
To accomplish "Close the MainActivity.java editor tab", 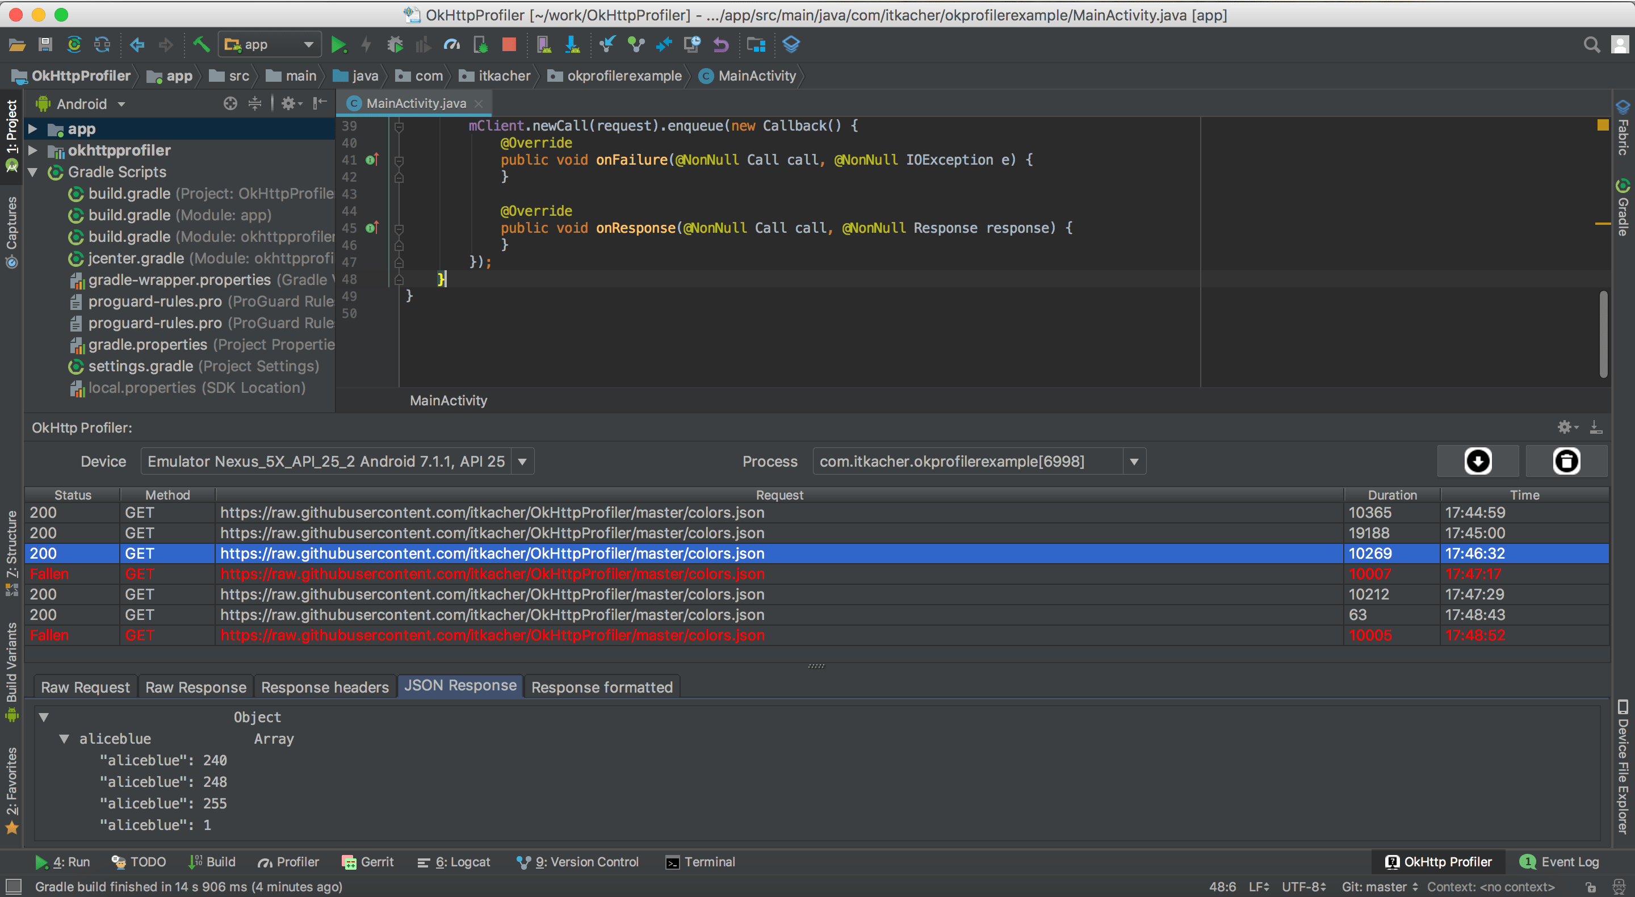I will click(x=479, y=103).
